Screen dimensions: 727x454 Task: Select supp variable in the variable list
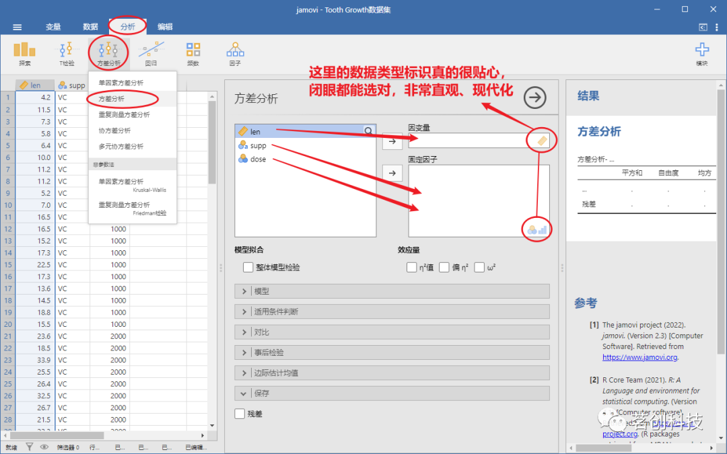click(x=305, y=145)
